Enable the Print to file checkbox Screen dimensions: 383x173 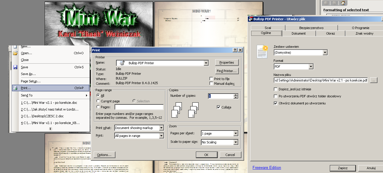[x=211, y=79]
